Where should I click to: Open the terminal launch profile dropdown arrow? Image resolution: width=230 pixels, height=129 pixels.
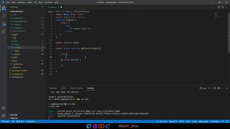[x=212, y=88]
